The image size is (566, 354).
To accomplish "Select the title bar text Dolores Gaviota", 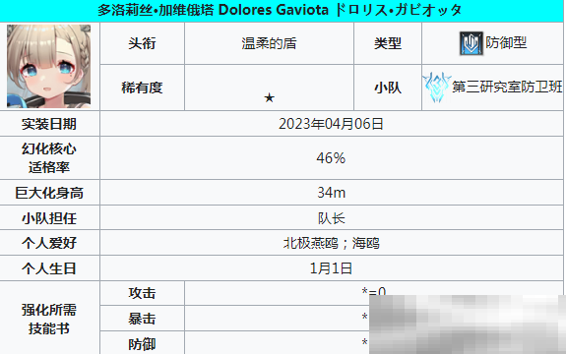I will pos(274,10).
